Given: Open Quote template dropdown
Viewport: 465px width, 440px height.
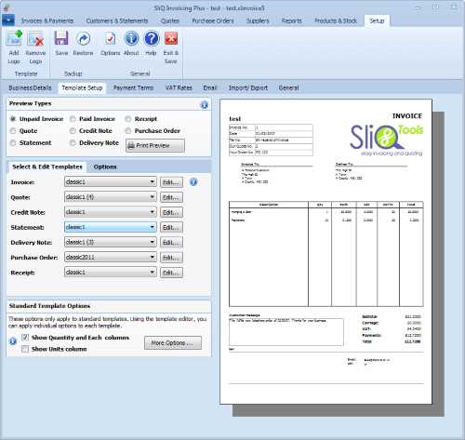Looking at the screenshot, I should click(x=111, y=197).
